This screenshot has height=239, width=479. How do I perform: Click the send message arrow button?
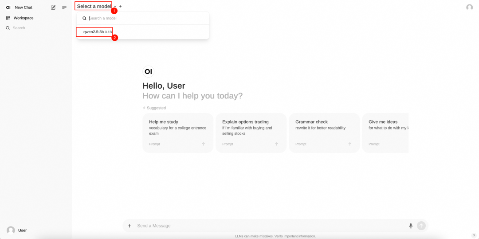click(421, 226)
